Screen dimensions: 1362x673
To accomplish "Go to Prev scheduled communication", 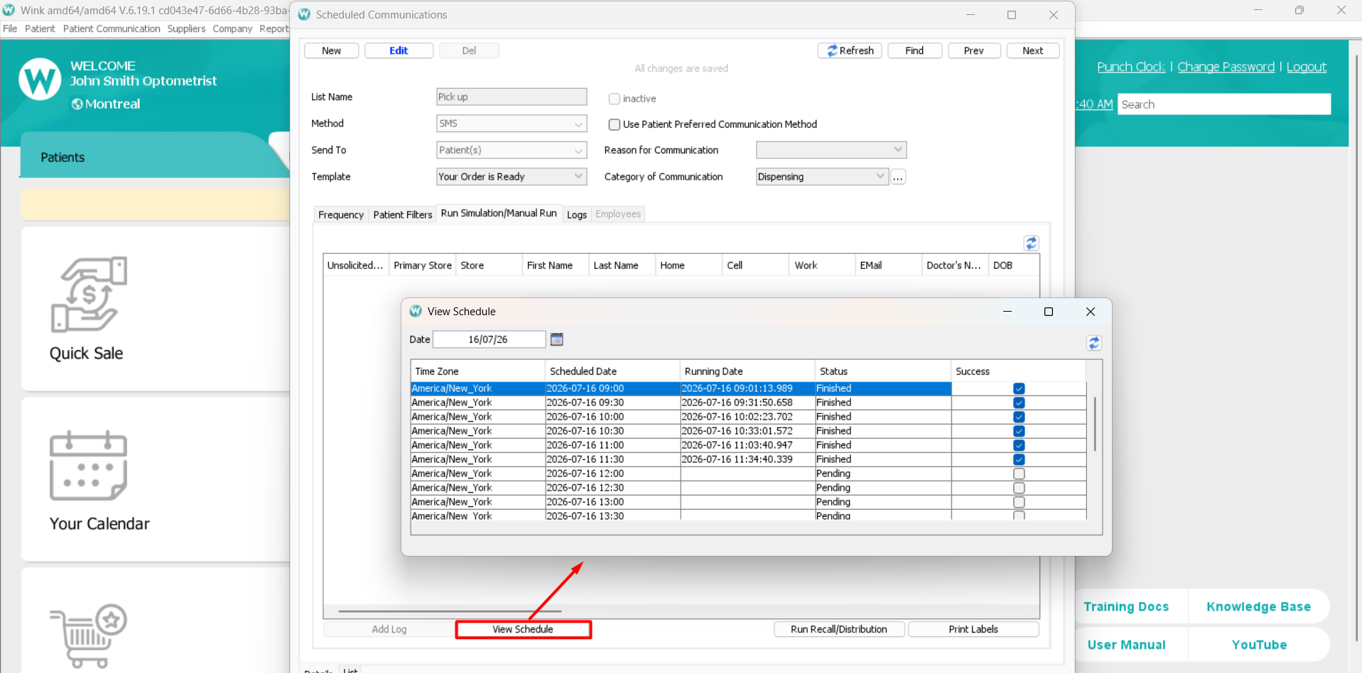I will tap(974, 50).
